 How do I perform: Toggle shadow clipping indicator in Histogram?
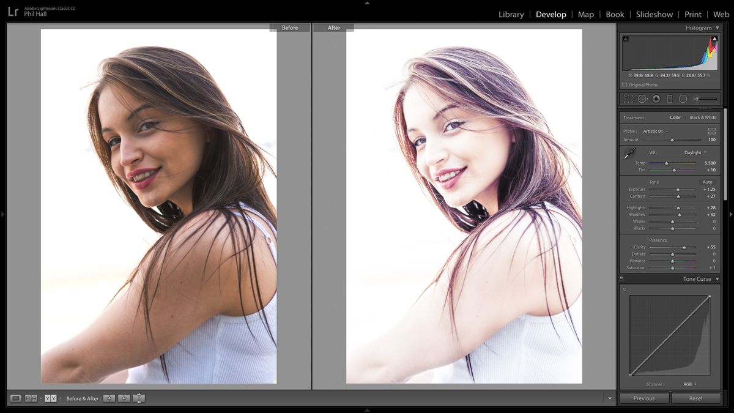coord(626,38)
